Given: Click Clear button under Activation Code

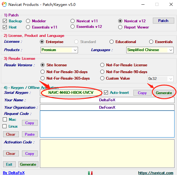Looking at the screenshot, I should click(x=11, y=154).
